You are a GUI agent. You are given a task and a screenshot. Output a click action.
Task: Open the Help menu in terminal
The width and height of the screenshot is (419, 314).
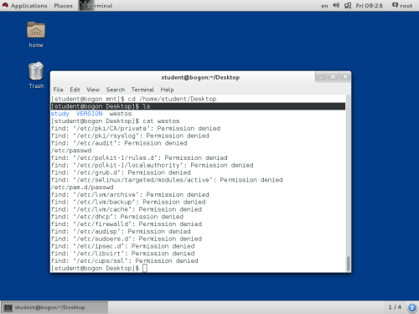(167, 90)
